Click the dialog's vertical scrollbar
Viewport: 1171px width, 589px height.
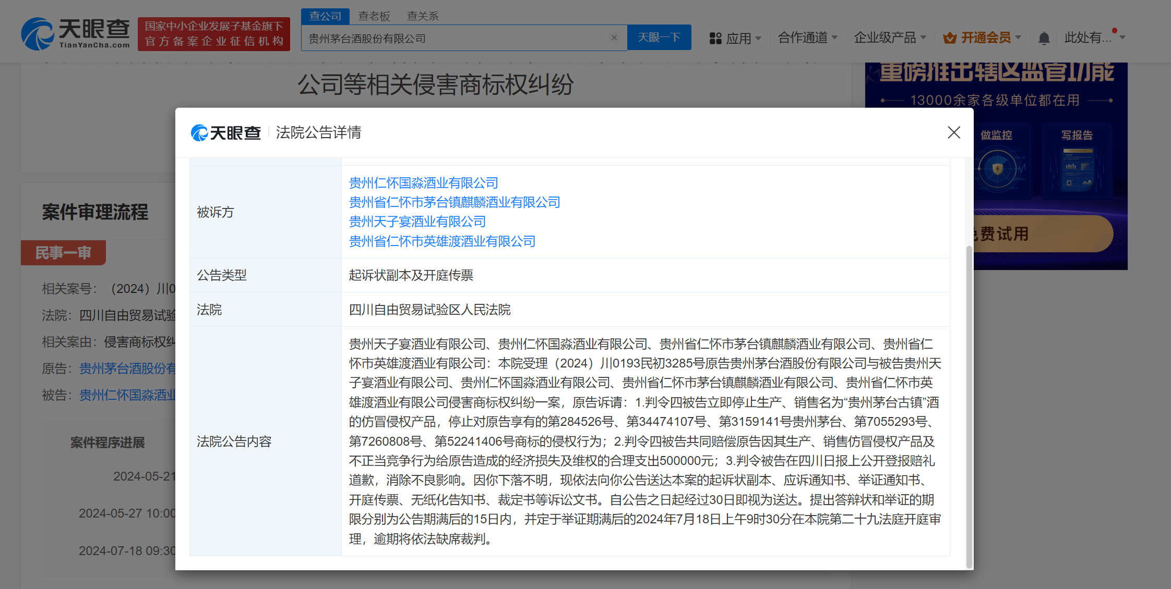click(x=969, y=407)
